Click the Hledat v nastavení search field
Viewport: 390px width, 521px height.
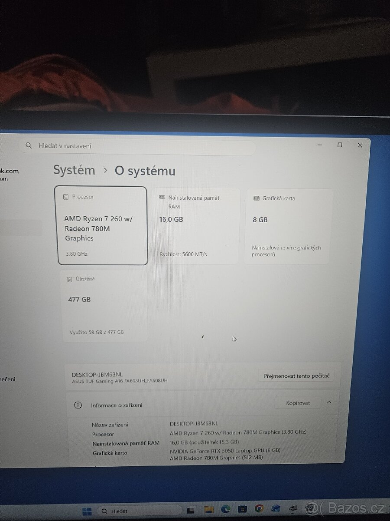point(138,146)
